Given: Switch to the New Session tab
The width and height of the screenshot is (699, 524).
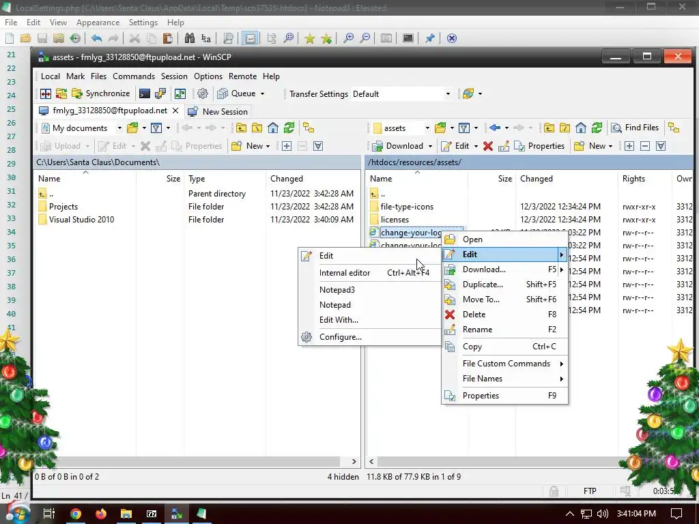Looking at the screenshot, I should click(218, 111).
